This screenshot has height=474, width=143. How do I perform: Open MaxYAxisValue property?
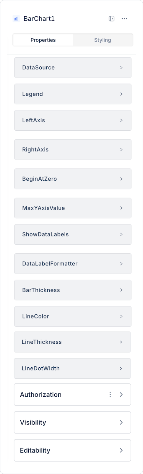pyautogui.click(x=73, y=208)
